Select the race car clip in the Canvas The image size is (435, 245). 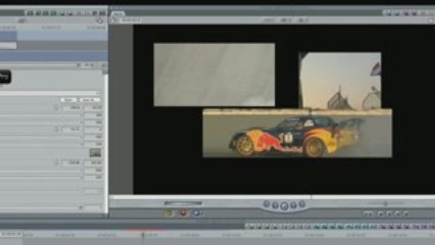(x=297, y=133)
